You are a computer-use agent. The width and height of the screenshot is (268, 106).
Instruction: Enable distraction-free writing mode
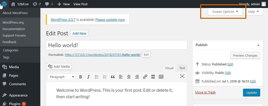(182, 76)
